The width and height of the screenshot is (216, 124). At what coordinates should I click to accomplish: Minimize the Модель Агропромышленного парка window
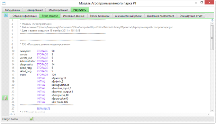pos(196,3)
